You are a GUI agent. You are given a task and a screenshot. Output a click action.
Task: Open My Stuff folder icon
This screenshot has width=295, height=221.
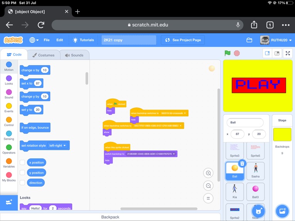click(249, 40)
